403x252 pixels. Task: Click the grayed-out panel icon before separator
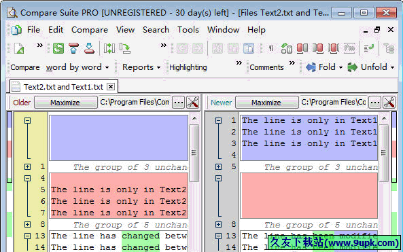coord(349,48)
